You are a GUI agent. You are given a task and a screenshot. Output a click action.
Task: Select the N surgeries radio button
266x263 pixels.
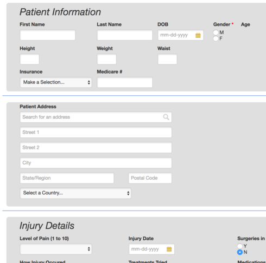240,252
